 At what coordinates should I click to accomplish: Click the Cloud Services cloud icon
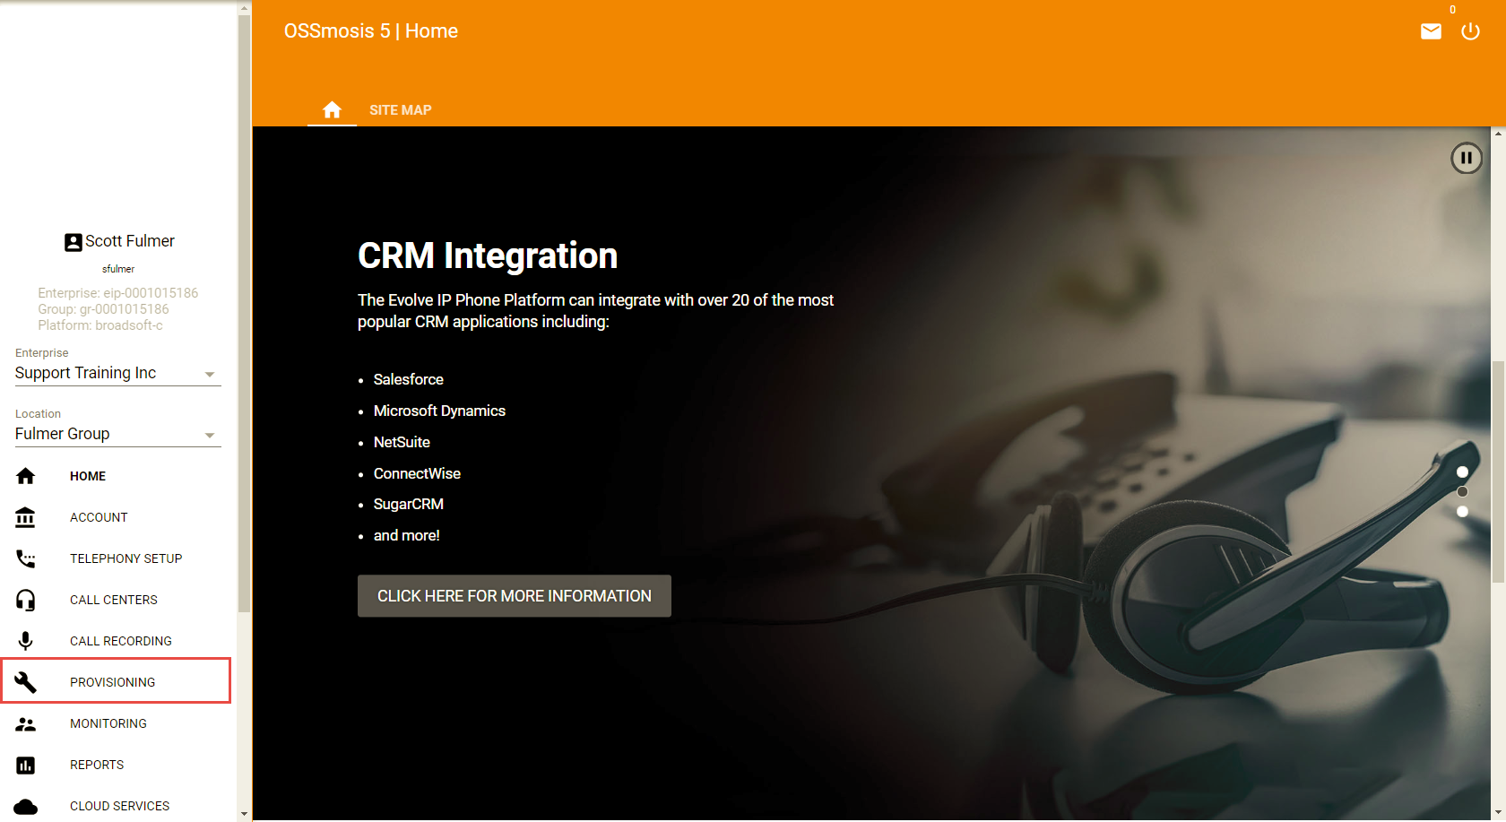(x=26, y=806)
